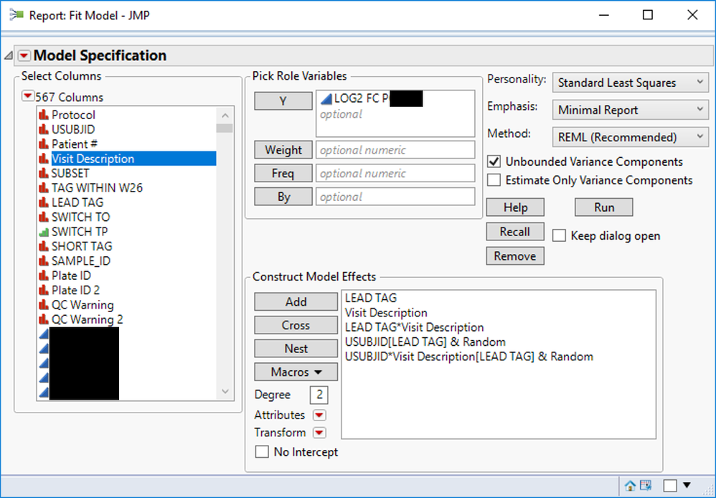Viewport: 716px width, 498px height.
Task: Click the Run button
Action: [604, 207]
